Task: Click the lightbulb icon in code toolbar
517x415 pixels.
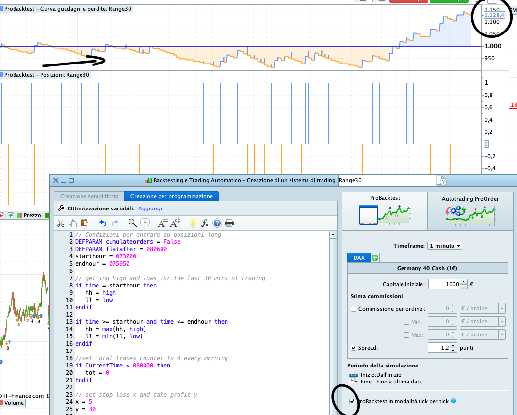Action: coord(193,223)
